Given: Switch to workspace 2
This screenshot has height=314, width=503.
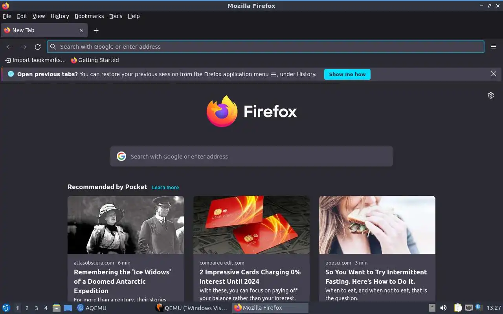Looking at the screenshot, I should tap(27, 308).
